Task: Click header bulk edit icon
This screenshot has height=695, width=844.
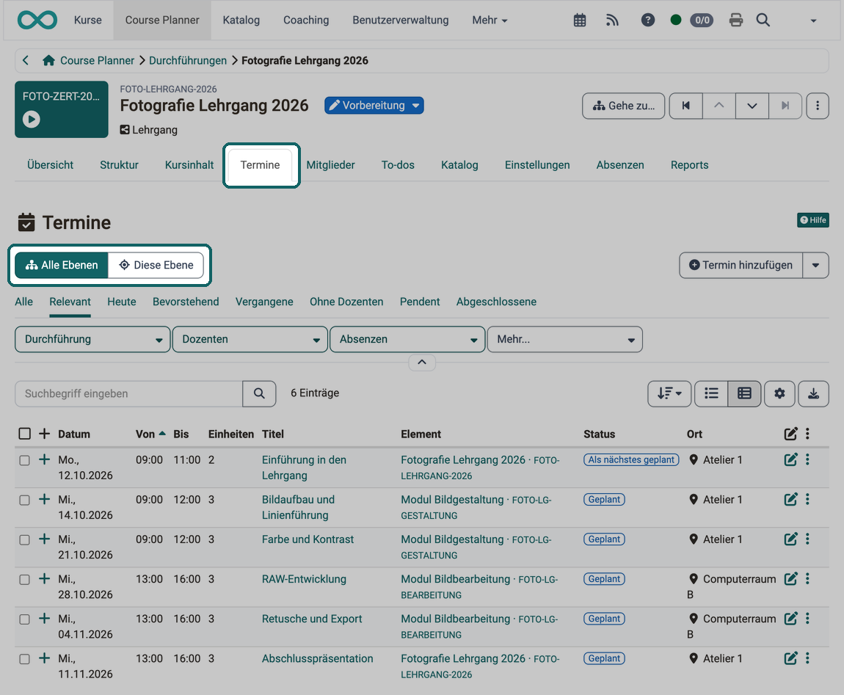Action: tap(790, 434)
